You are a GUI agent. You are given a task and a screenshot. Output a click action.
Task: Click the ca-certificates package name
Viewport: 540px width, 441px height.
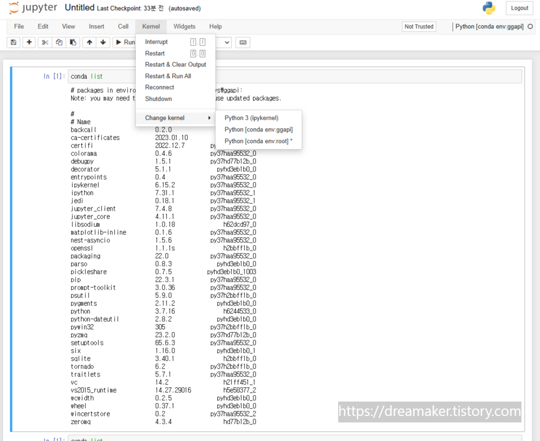(96, 138)
